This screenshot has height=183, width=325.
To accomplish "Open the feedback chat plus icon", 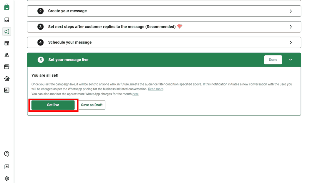I will tap(7, 166).
